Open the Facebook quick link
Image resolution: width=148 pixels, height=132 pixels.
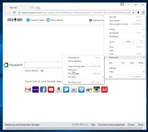point(43,89)
